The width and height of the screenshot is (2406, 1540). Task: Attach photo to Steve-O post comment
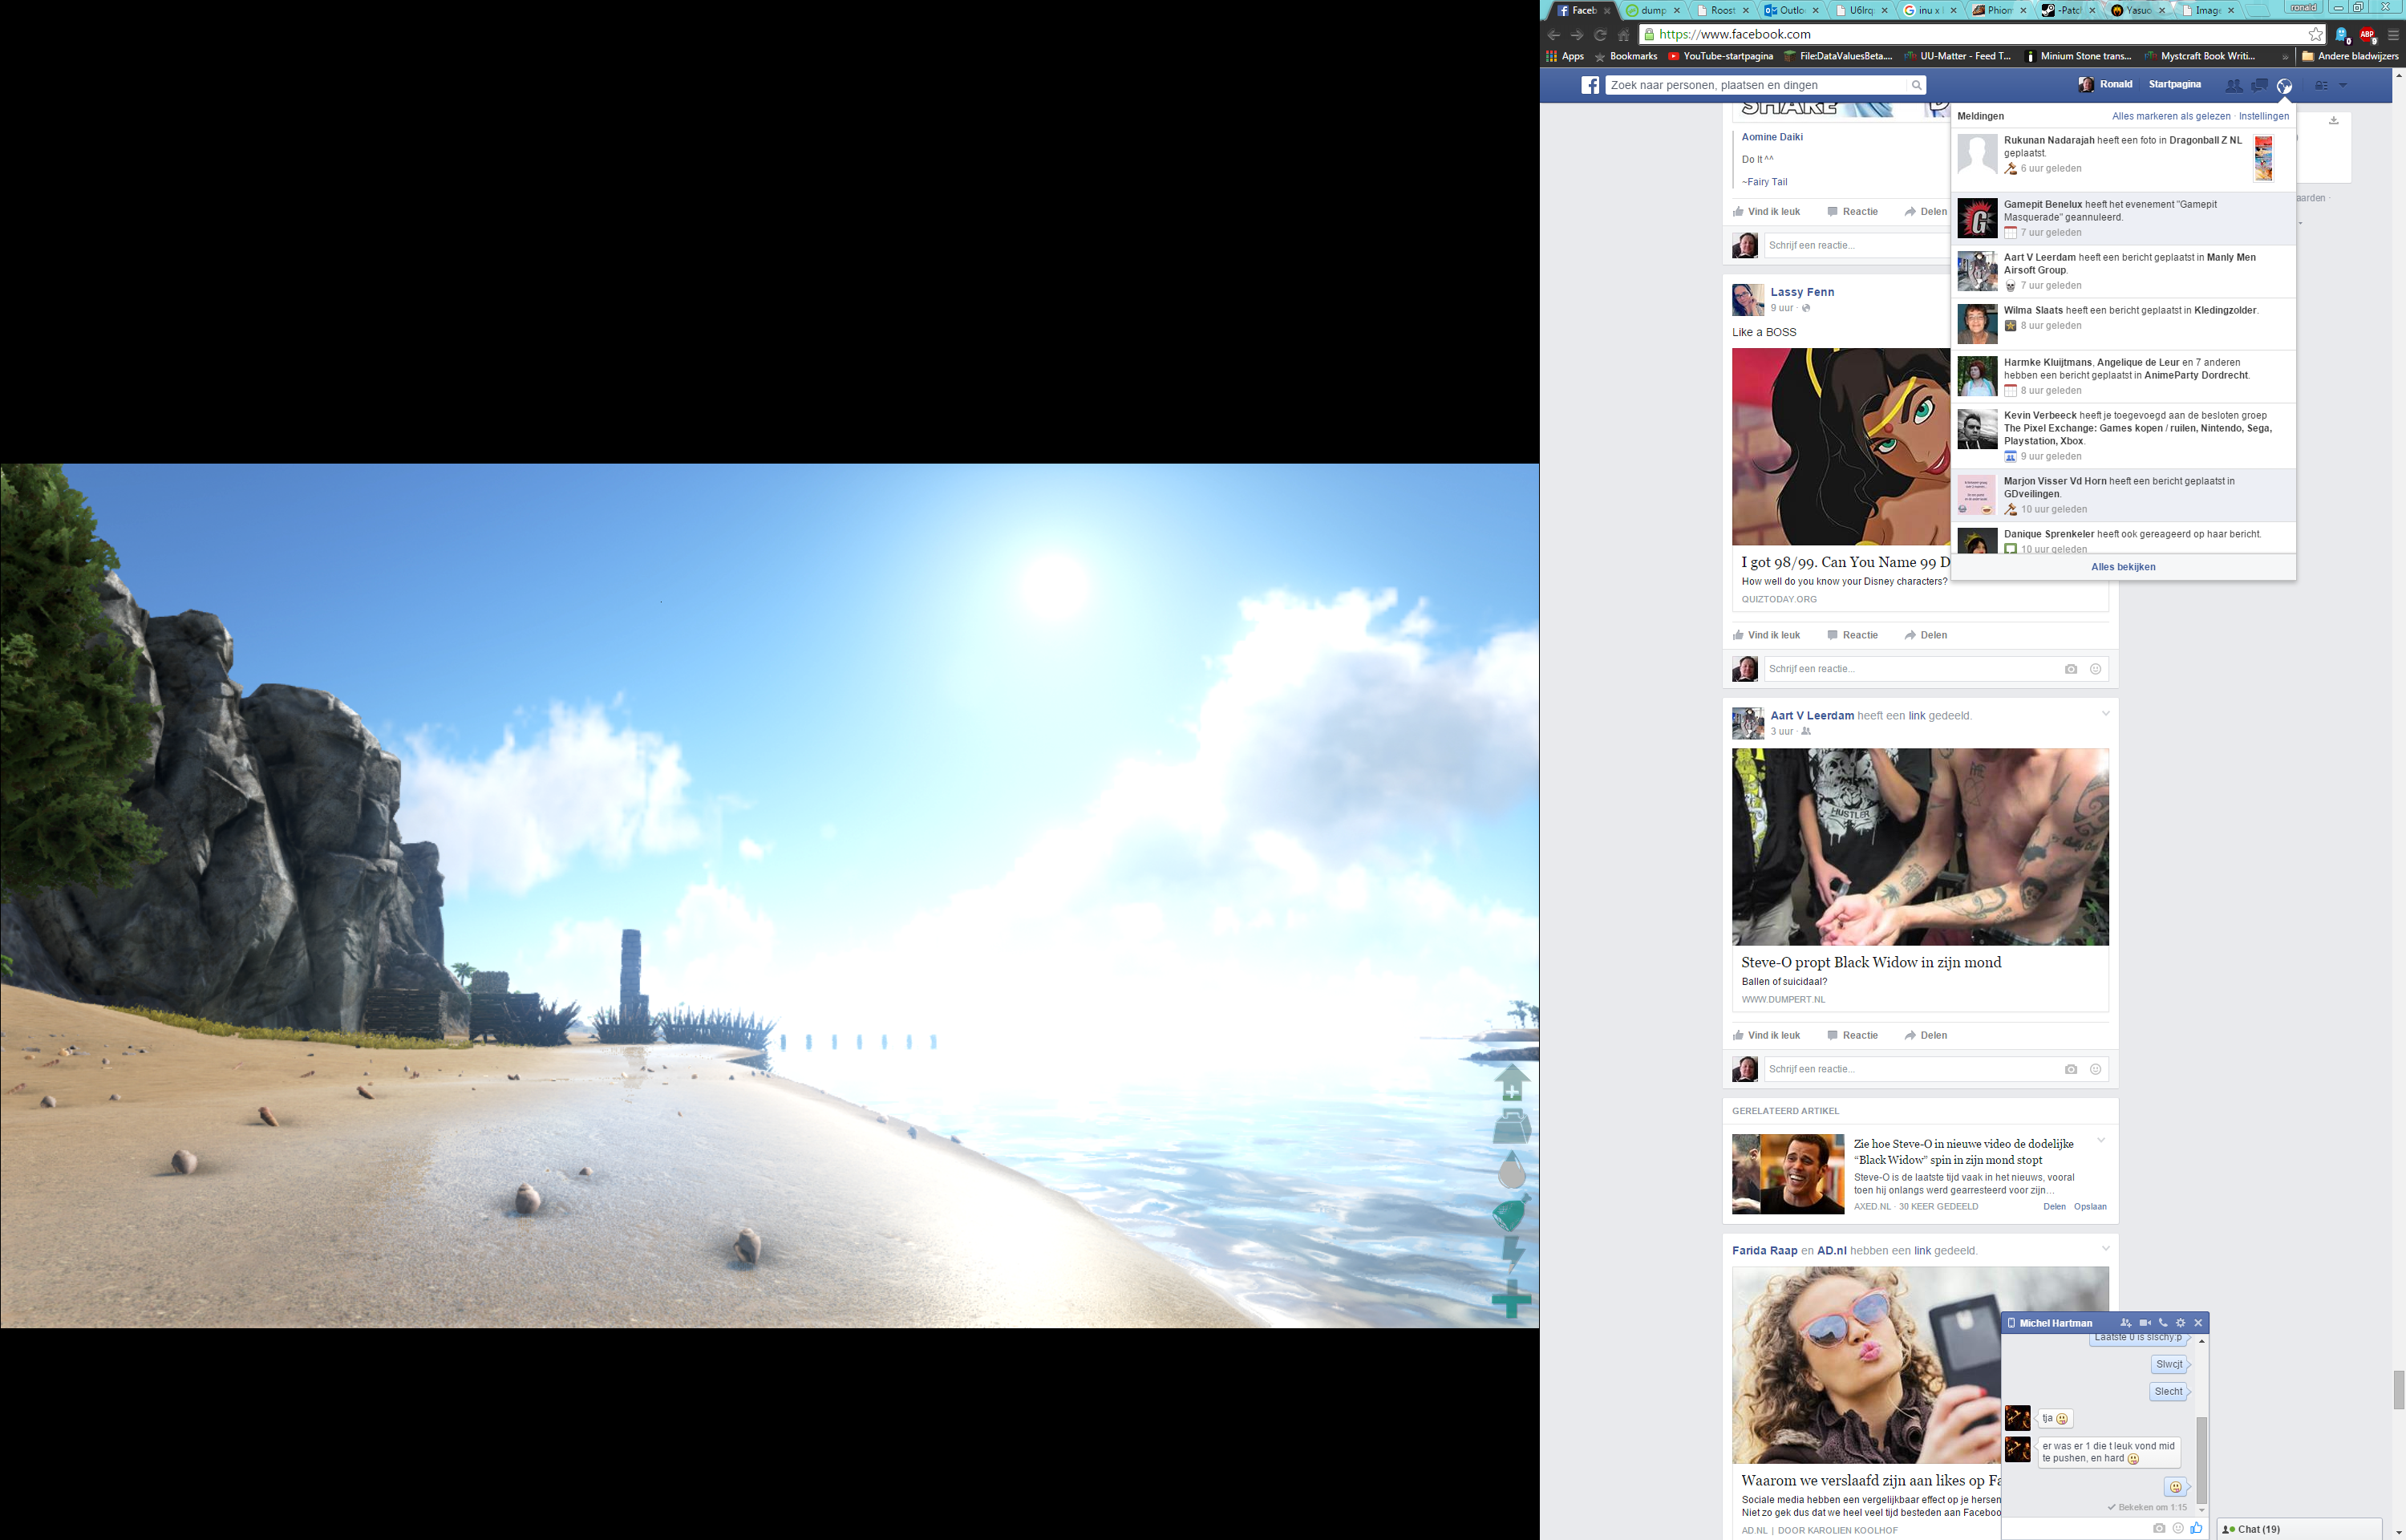[2071, 1069]
